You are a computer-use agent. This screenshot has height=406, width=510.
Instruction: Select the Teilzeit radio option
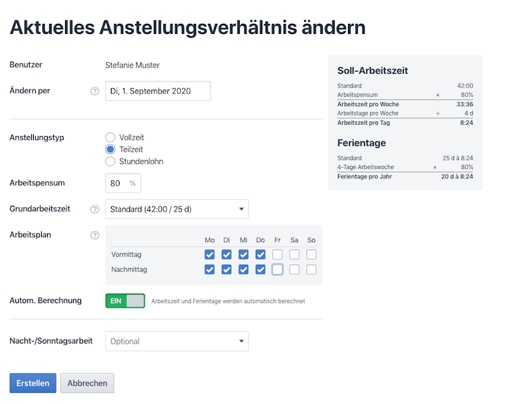tap(110, 149)
